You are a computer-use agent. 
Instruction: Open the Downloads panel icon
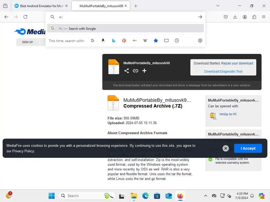[235, 17]
